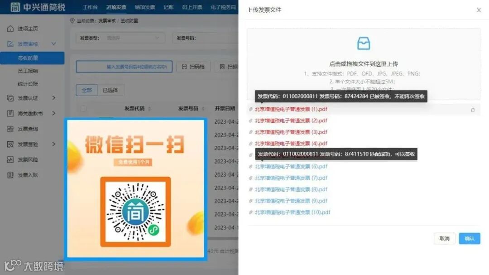Viewport: 489px width, 275px height.
Task: Click the upload inbox icon in dialog
Action: pyautogui.click(x=363, y=43)
